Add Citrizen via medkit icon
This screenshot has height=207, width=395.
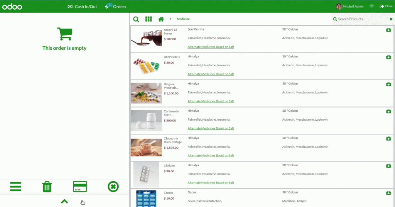pos(388,166)
